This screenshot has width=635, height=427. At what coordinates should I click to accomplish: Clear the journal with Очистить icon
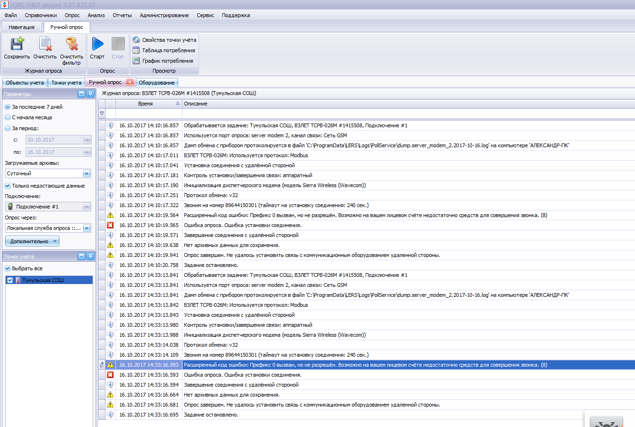pos(45,44)
